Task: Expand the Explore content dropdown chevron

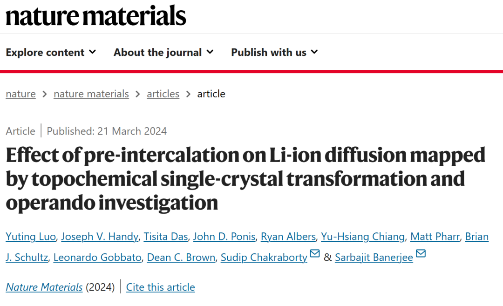Action: click(92, 52)
